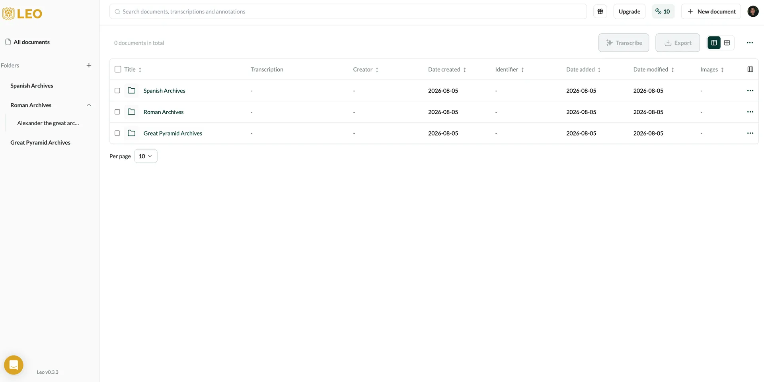Viewport: 764px width, 382px height.
Task: Click the Spanish Archives folder icon in table
Action: pos(131,91)
